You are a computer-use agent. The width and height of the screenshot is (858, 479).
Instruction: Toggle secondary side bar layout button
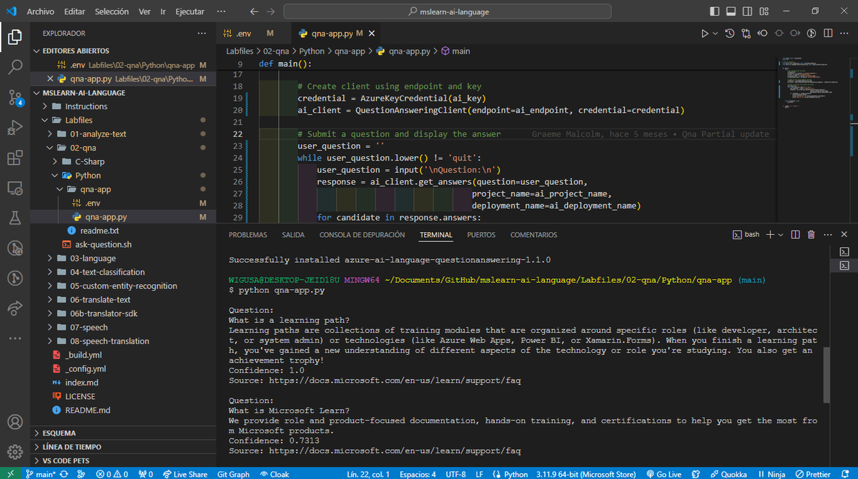click(x=748, y=11)
